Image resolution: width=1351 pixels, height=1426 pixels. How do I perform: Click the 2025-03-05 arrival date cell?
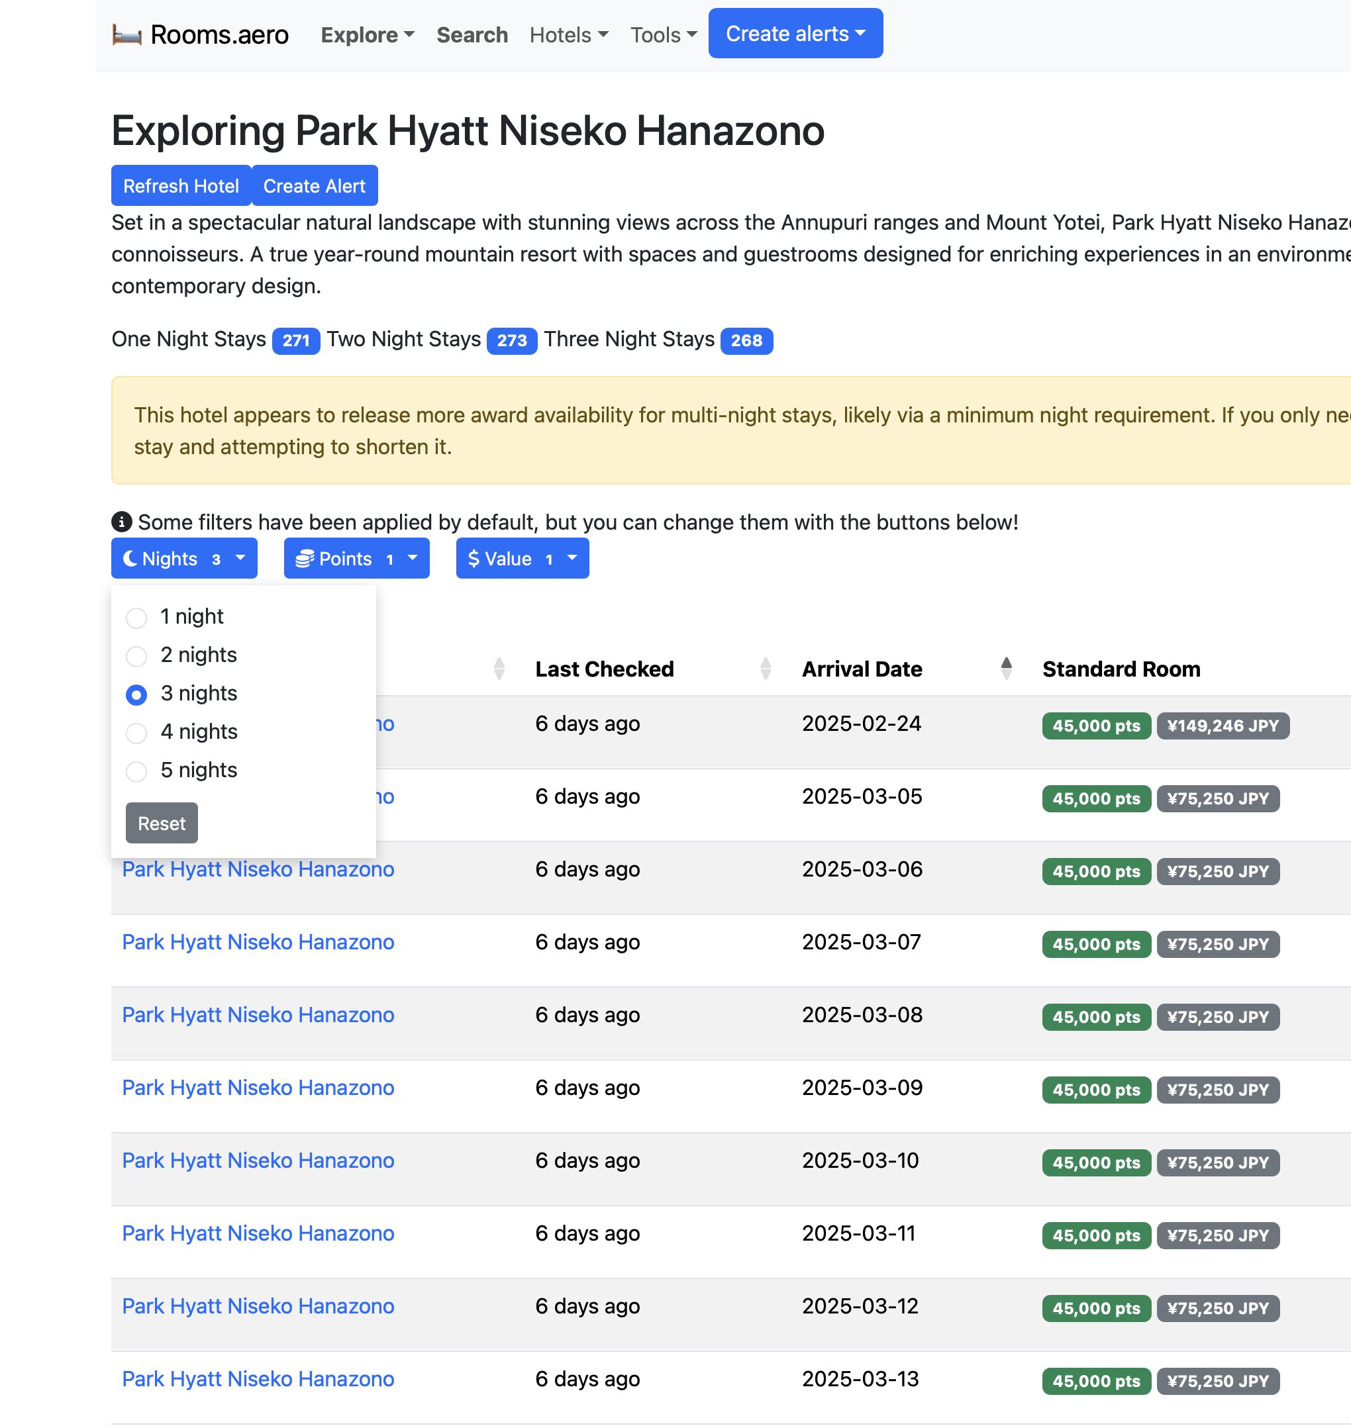point(862,796)
